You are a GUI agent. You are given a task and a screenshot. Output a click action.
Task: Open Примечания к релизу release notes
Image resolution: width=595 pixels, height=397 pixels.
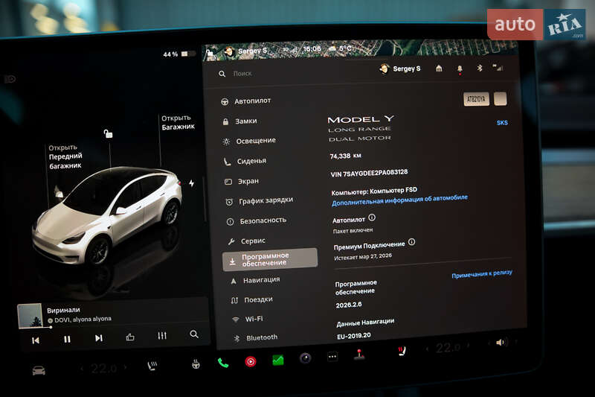pyautogui.click(x=481, y=274)
